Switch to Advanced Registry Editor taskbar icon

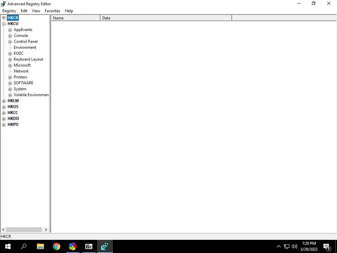point(105,246)
